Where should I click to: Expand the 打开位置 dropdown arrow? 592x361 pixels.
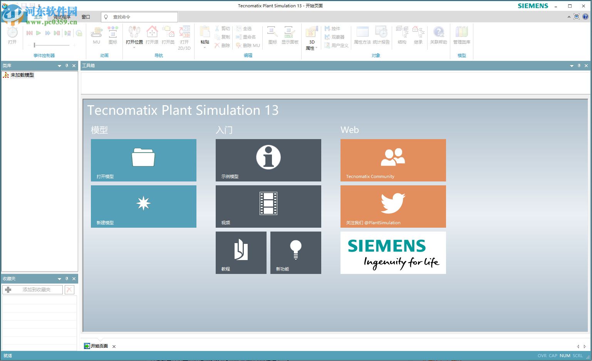[x=134, y=47]
